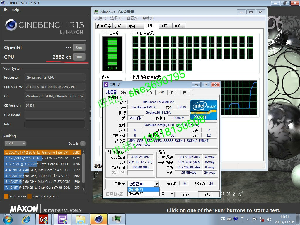The width and height of the screenshot is (300, 225).
Task: Launch Internet Explorer from the taskbar
Action: pos(26,219)
